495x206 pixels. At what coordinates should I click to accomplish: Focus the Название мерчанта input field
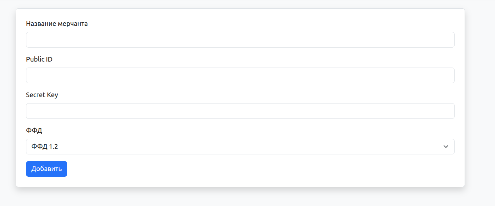click(240, 40)
